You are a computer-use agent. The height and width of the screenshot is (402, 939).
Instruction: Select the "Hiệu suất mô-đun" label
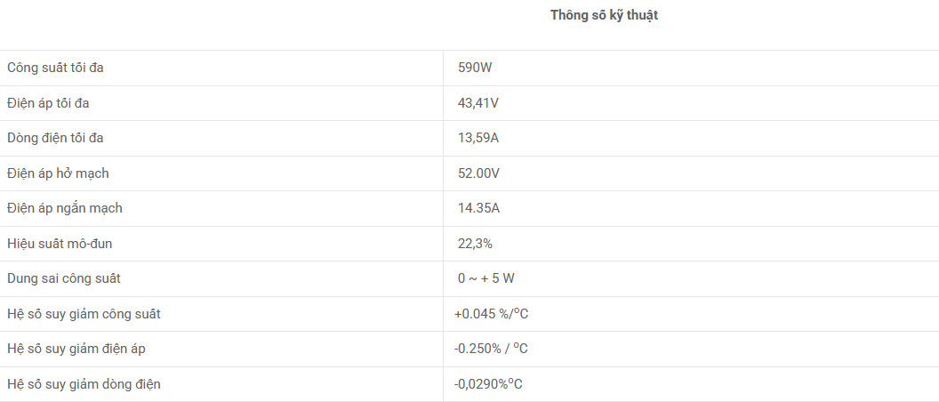[x=60, y=244]
